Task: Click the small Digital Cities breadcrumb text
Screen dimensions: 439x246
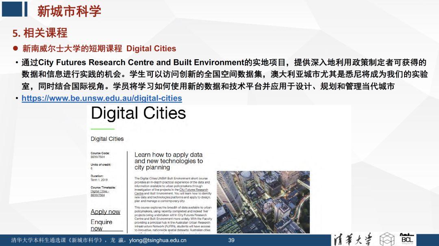Action: (107, 139)
